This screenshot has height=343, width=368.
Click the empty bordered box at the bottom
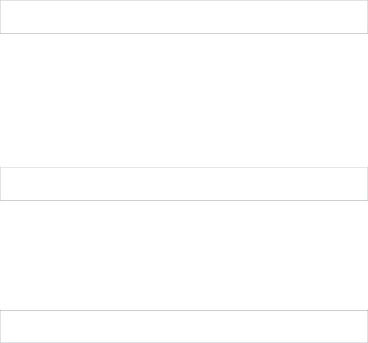[184, 327]
